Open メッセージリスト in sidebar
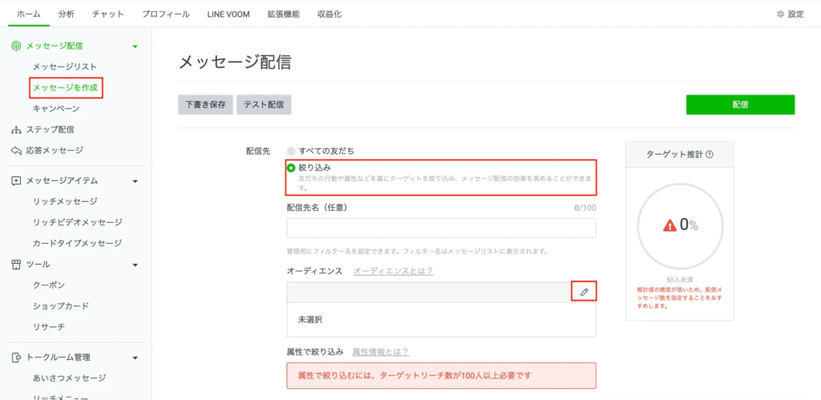The height and width of the screenshot is (400, 821). pyautogui.click(x=64, y=67)
